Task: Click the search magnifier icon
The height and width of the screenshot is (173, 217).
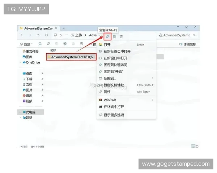Action: click(195, 35)
